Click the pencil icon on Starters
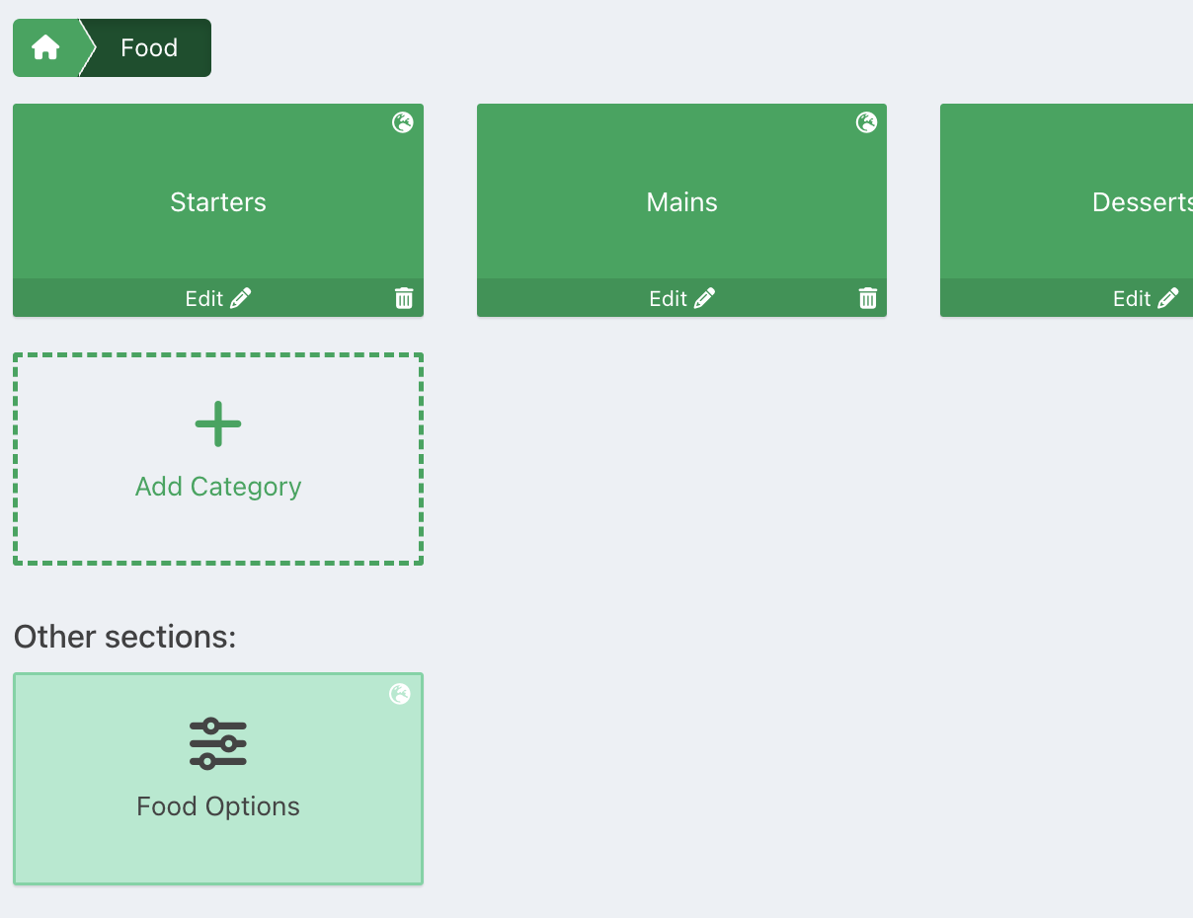Viewport: 1193px width, 918px height. coord(241,298)
